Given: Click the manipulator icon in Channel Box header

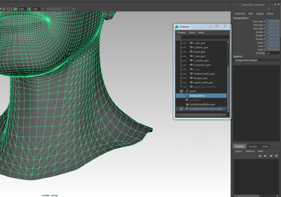Looking at the screenshot, I should 269,9.
